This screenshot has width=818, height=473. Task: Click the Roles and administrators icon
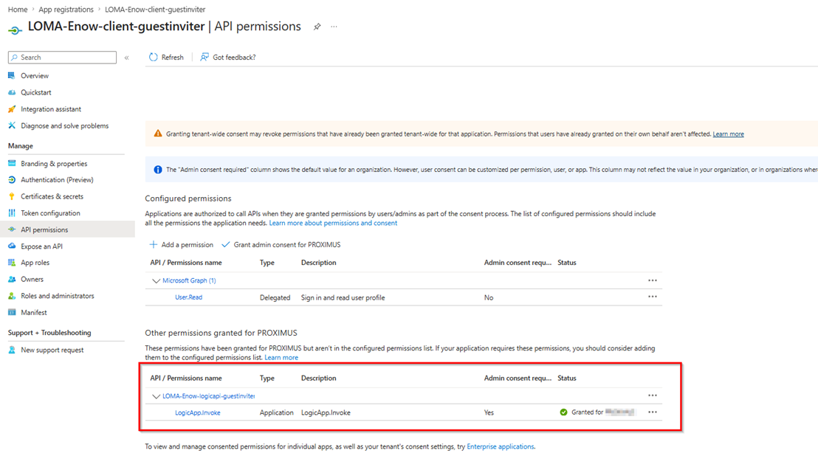click(12, 296)
